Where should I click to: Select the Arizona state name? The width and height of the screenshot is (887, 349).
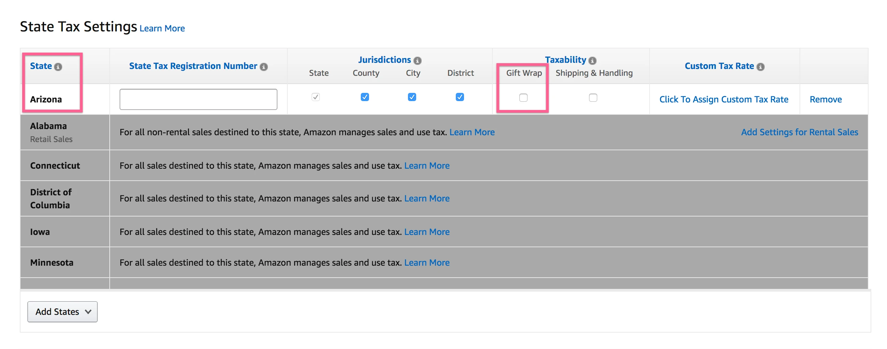pyautogui.click(x=46, y=99)
